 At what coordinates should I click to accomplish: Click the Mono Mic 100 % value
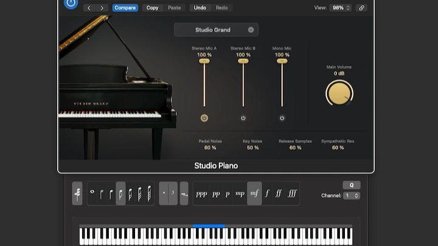(x=282, y=55)
